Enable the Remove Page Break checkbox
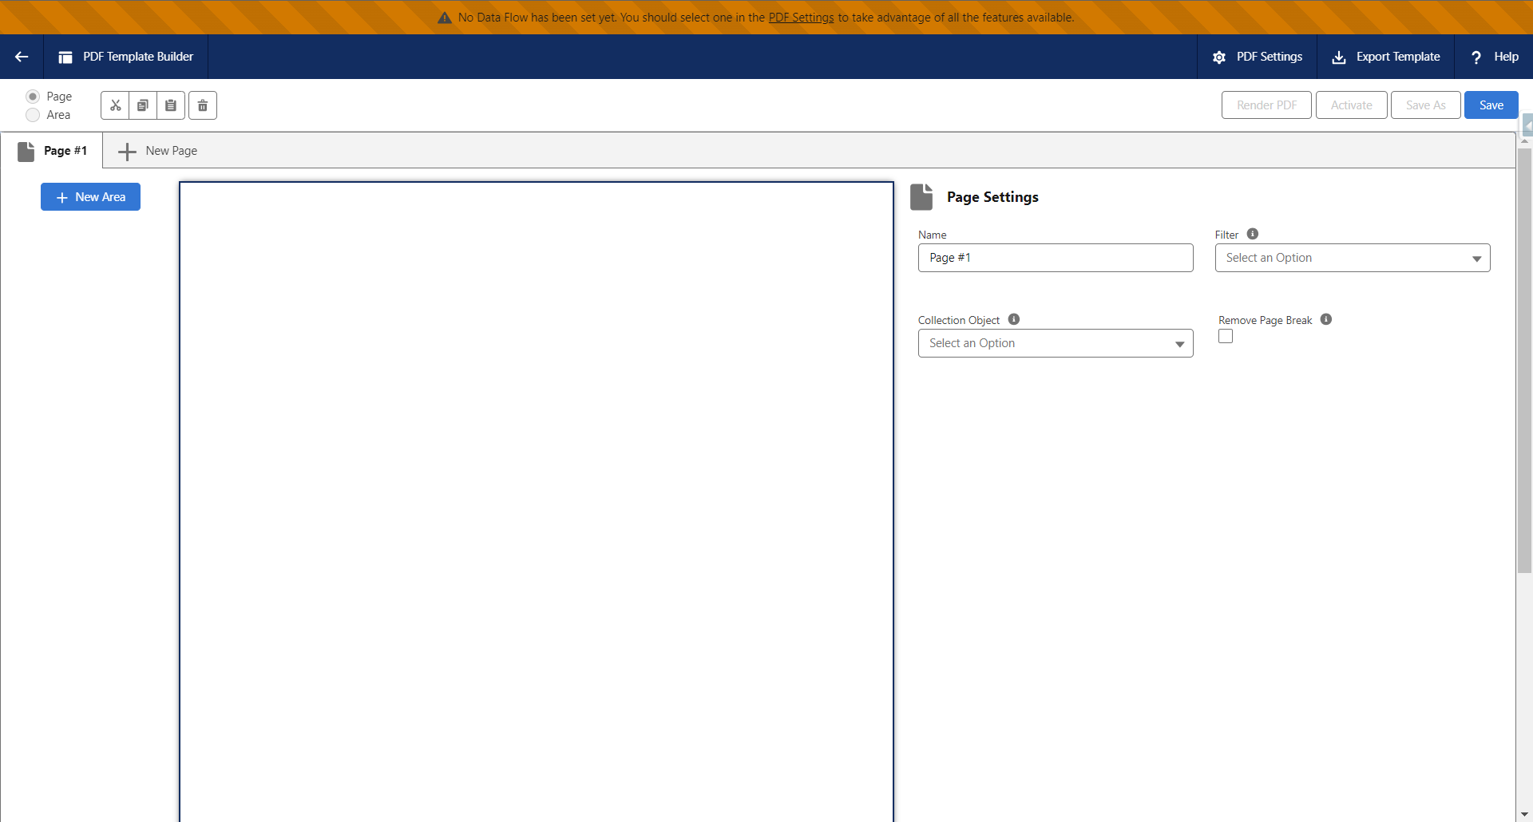 (1226, 337)
